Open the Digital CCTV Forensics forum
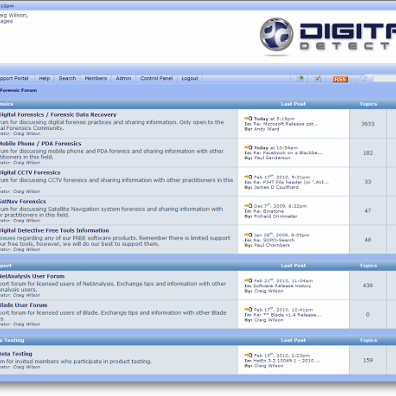 tap(30, 173)
